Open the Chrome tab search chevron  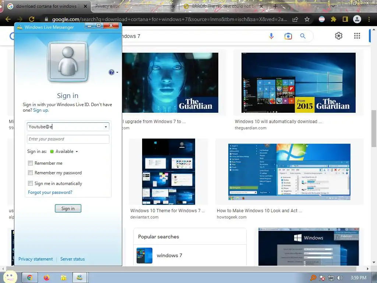tap(333, 6)
